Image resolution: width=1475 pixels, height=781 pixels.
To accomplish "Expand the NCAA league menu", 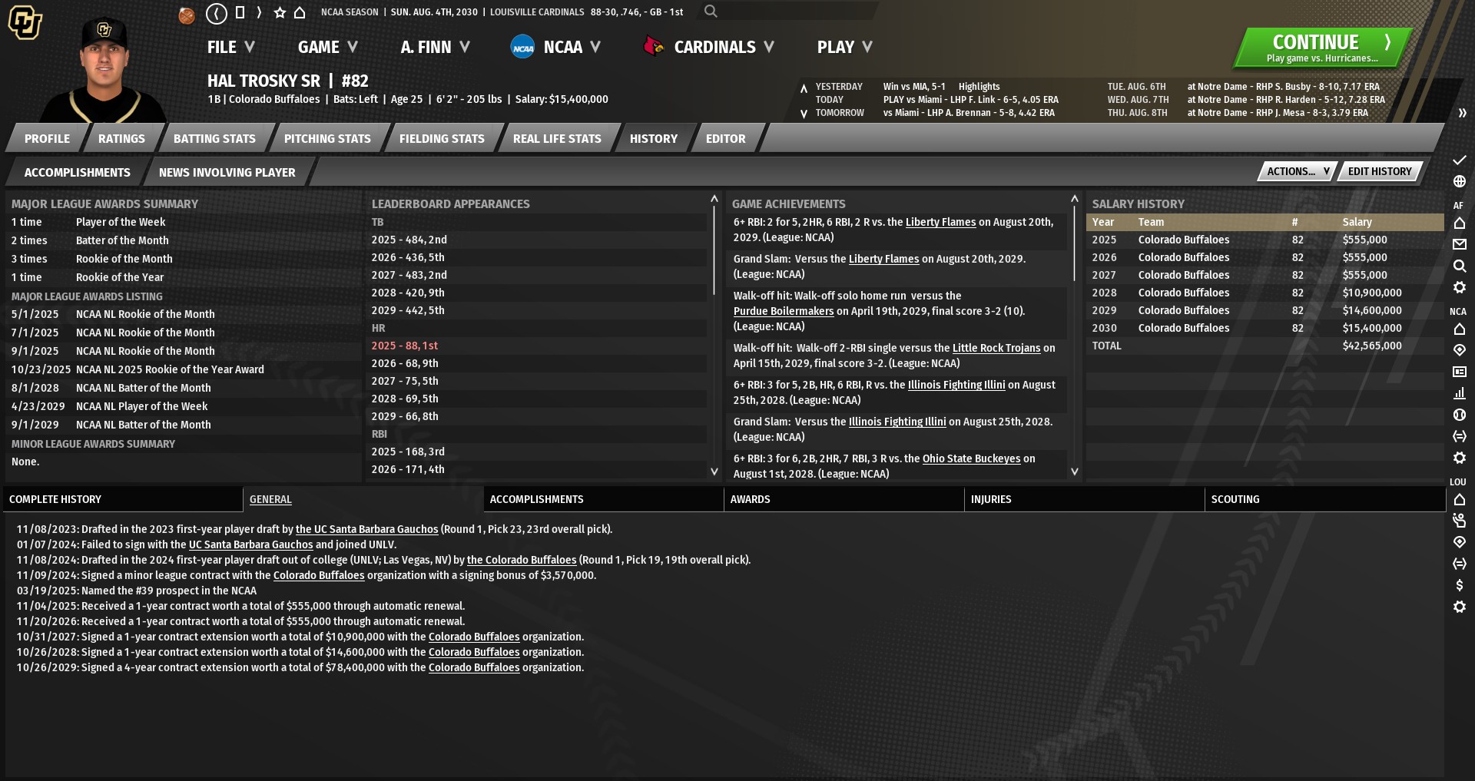I will pos(556,47).
